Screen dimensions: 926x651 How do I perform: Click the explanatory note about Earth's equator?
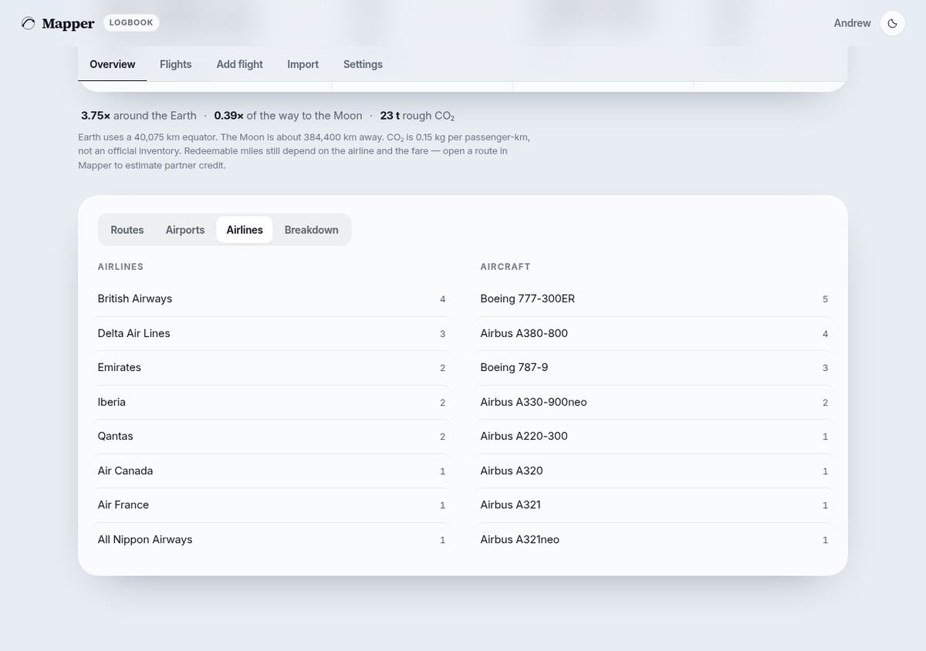point(304,151)
